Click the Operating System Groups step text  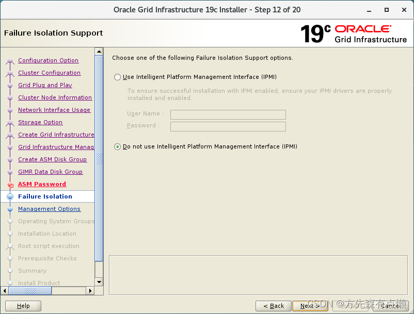[x=56, y=222]
